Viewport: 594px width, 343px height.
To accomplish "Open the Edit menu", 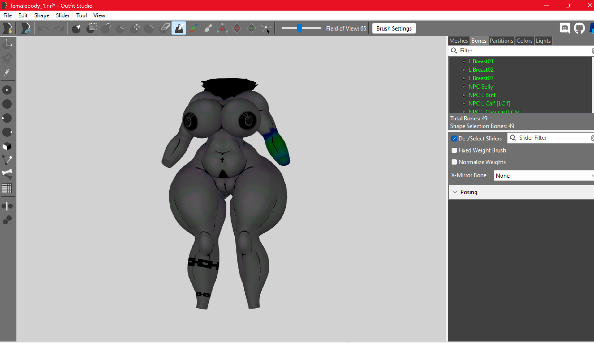I will point(23,15).
